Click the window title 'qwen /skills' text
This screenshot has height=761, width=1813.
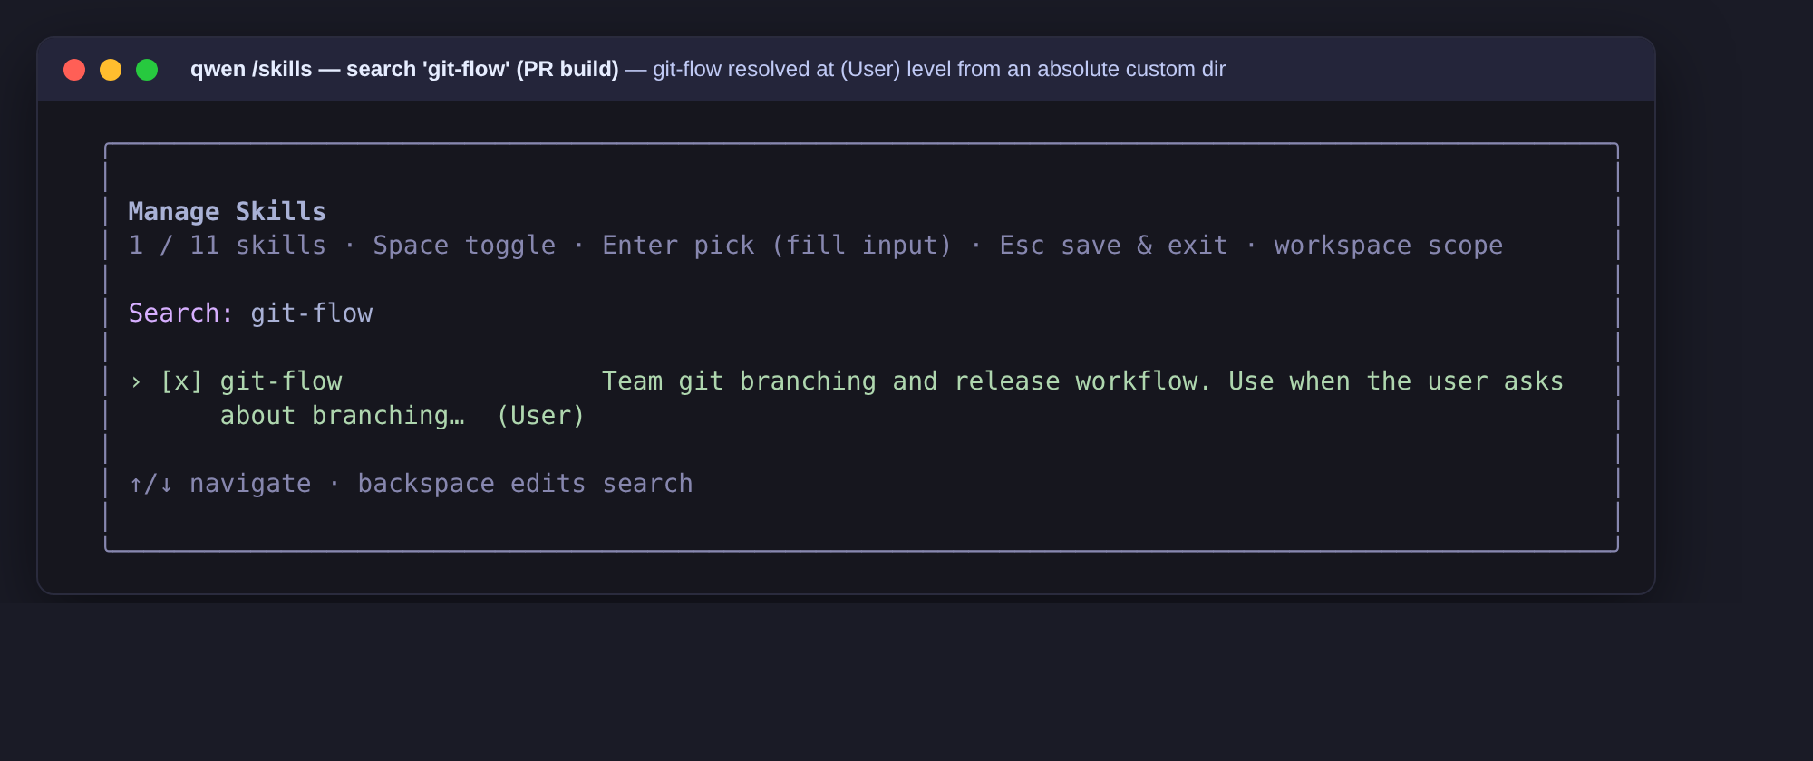(x=251, y=70)
